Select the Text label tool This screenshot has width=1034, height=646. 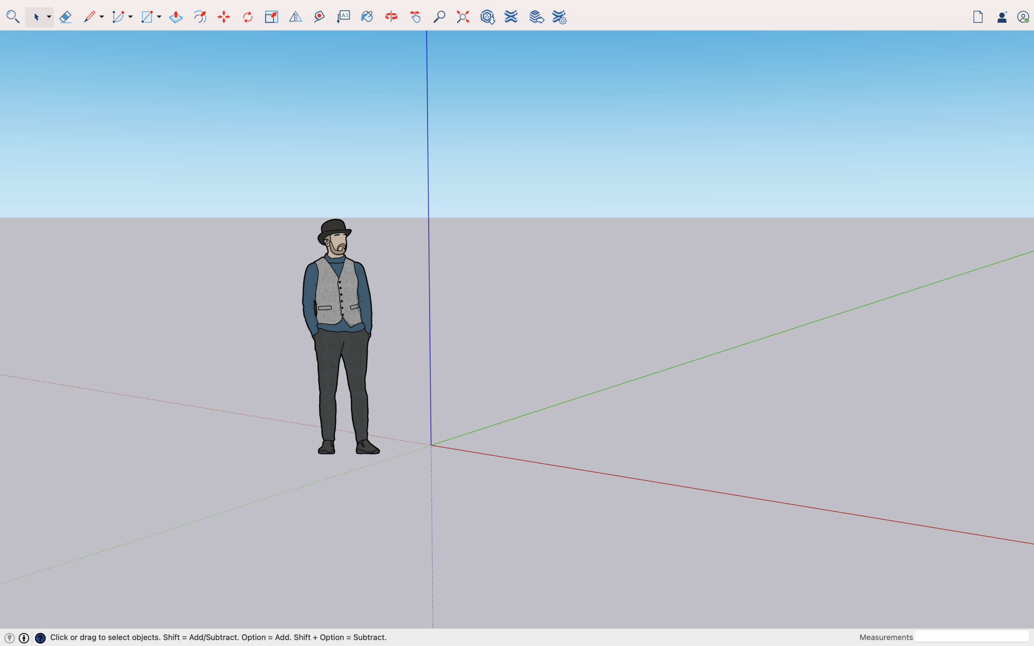tap(344, 17)
